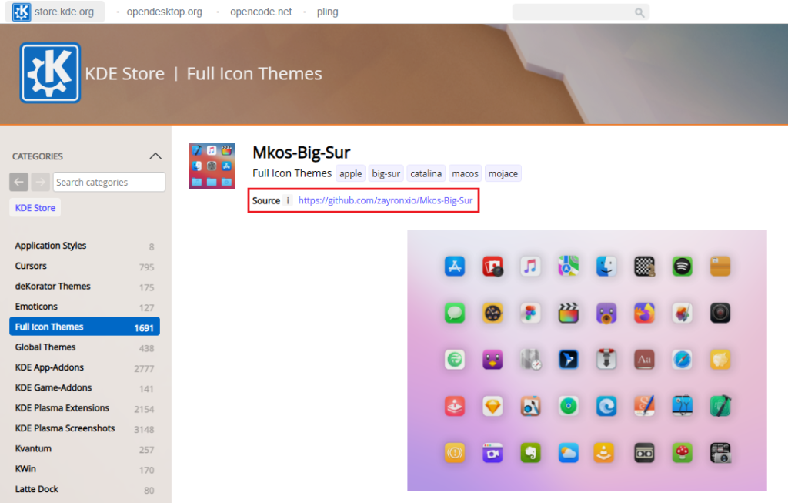
Task: Open the large icon theme preview image
Action: 587,360
